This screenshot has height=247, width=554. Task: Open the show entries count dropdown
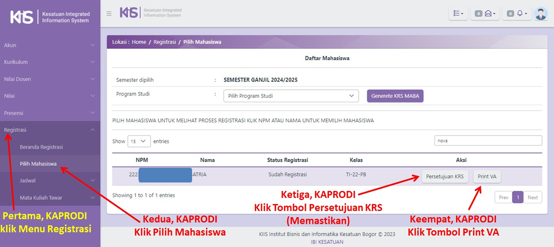point(139,141)
